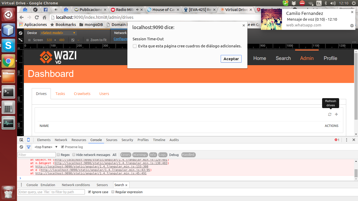Click the console vertical scrollbar thumb

pyautogui.click(x=356, y=173)
